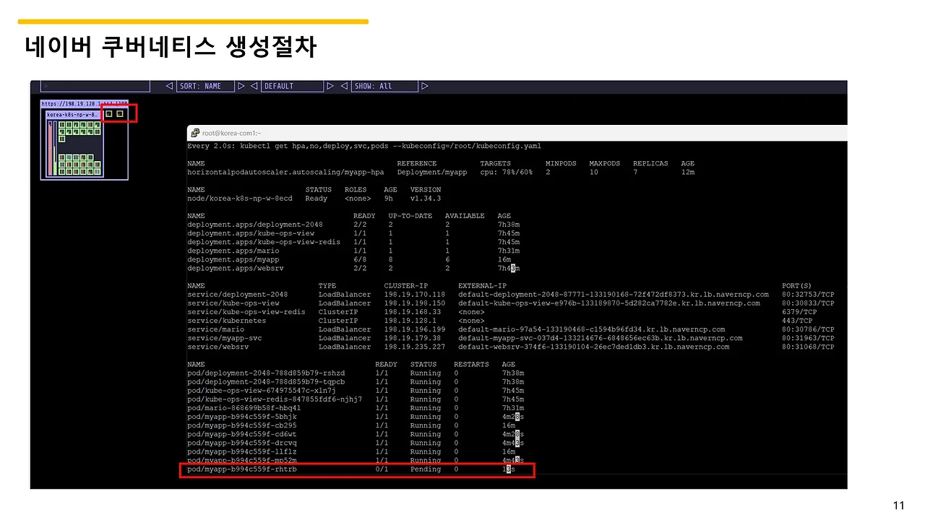The width and height of the screenshot is (925, 520).
Task: Click the left arrow beside SHOW: All
Action: point(344,86)
